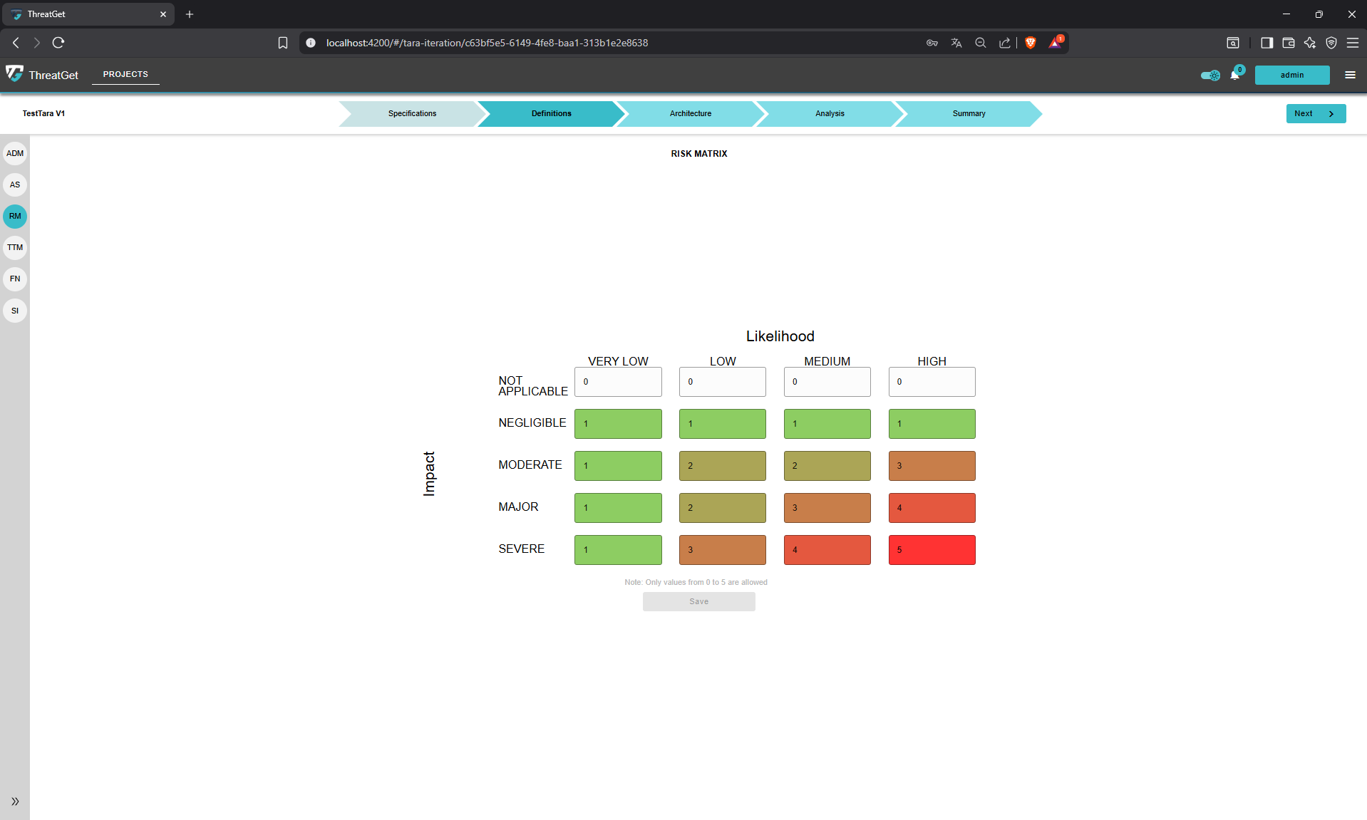Image resolution: width=1367 pixels, height=820 pixels.
Task: Click the red Severe-High risk cell
Action: [932, 549]
